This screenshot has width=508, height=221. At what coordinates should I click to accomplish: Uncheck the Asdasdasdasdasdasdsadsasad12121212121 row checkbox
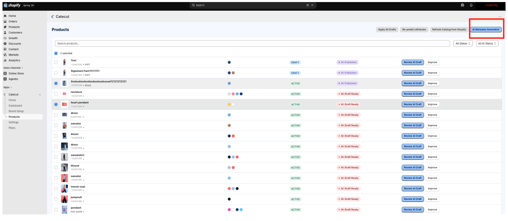(56, 83)
